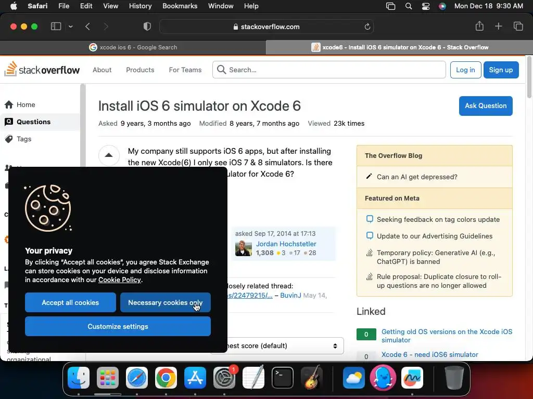533x399 pixels.
Task: Open the Safari menu
Action: tap(37, 6)
